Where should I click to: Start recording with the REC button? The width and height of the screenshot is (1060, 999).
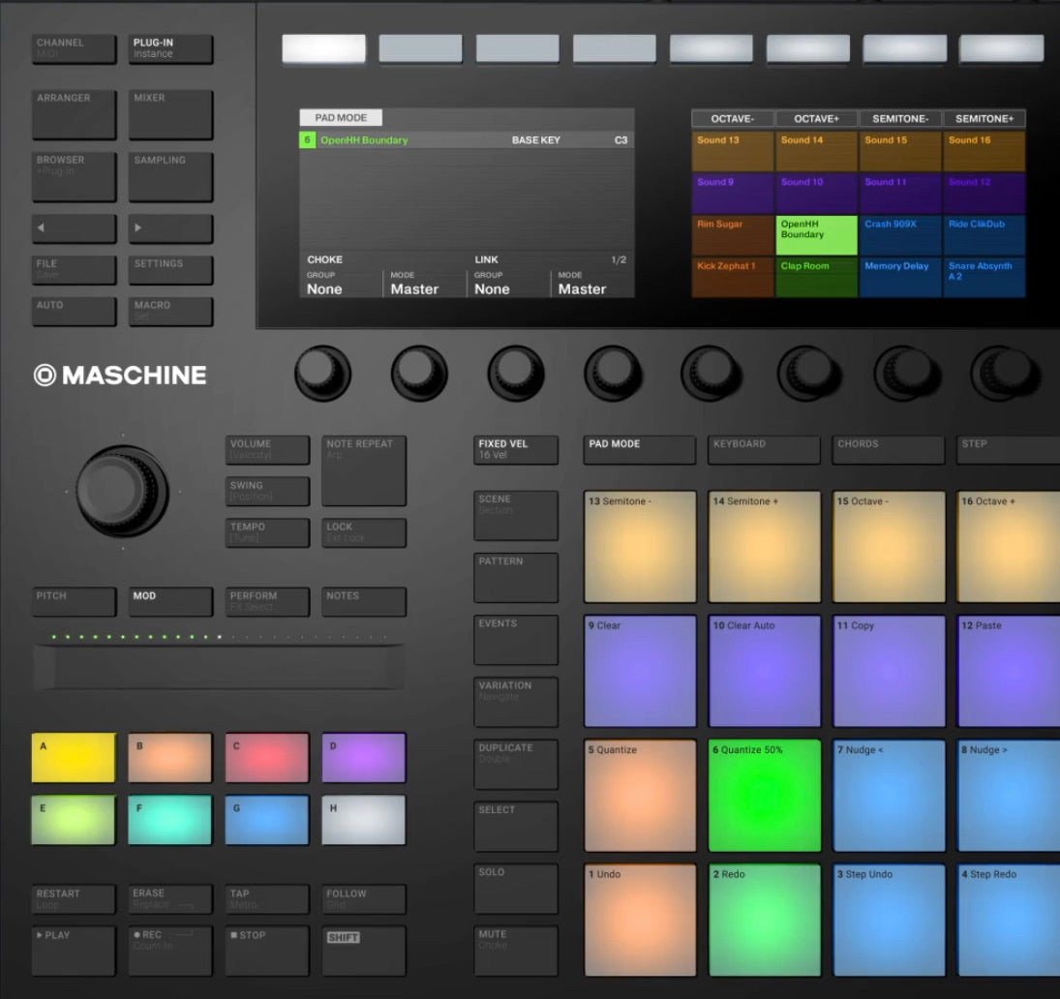coord(170,950)
